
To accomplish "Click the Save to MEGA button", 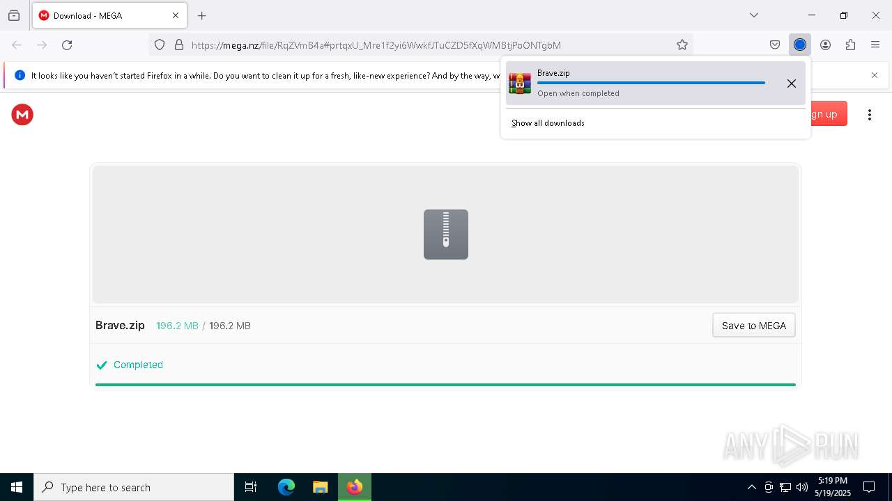I will [754, 326].
